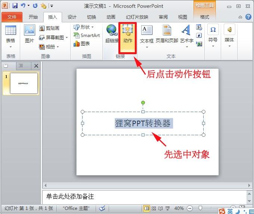
Task: Switch to the 视图 ribbon tab
Action: click(183, 17)
